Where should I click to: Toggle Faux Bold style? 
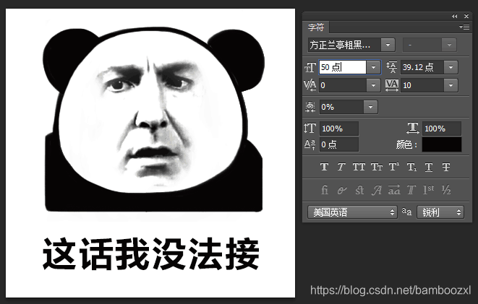[x=324, y=167]
